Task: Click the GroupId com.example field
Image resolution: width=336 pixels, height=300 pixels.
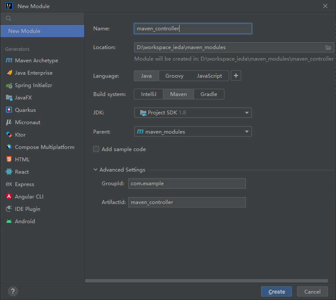Action: pyautogui.click(x=187, y=183)
